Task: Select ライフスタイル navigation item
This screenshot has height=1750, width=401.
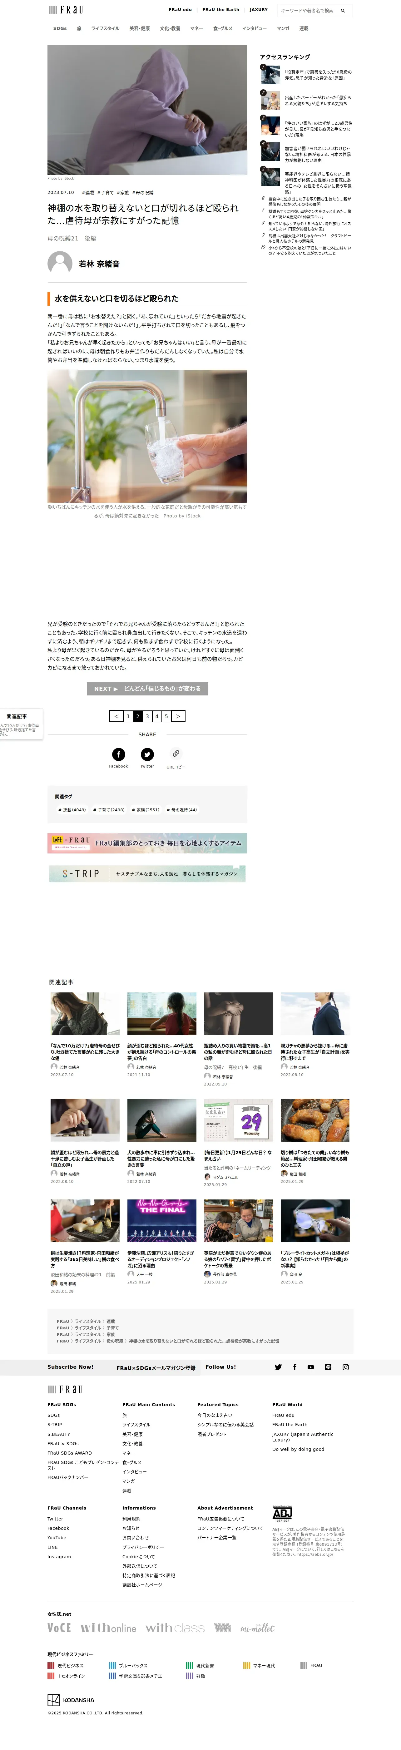Action: [105, 28]
